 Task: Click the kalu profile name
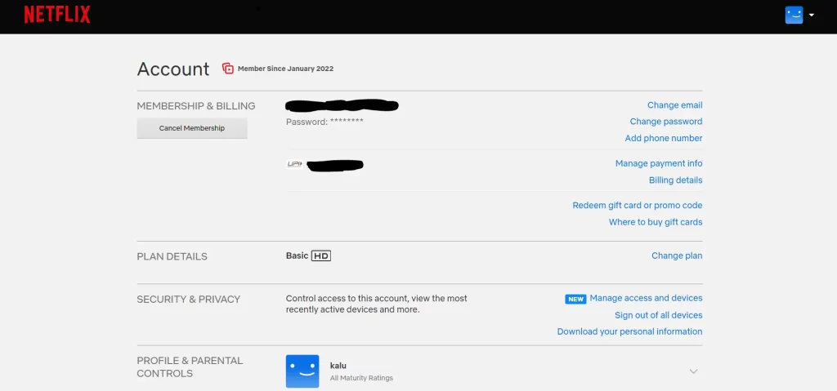(x=338, y=366)
